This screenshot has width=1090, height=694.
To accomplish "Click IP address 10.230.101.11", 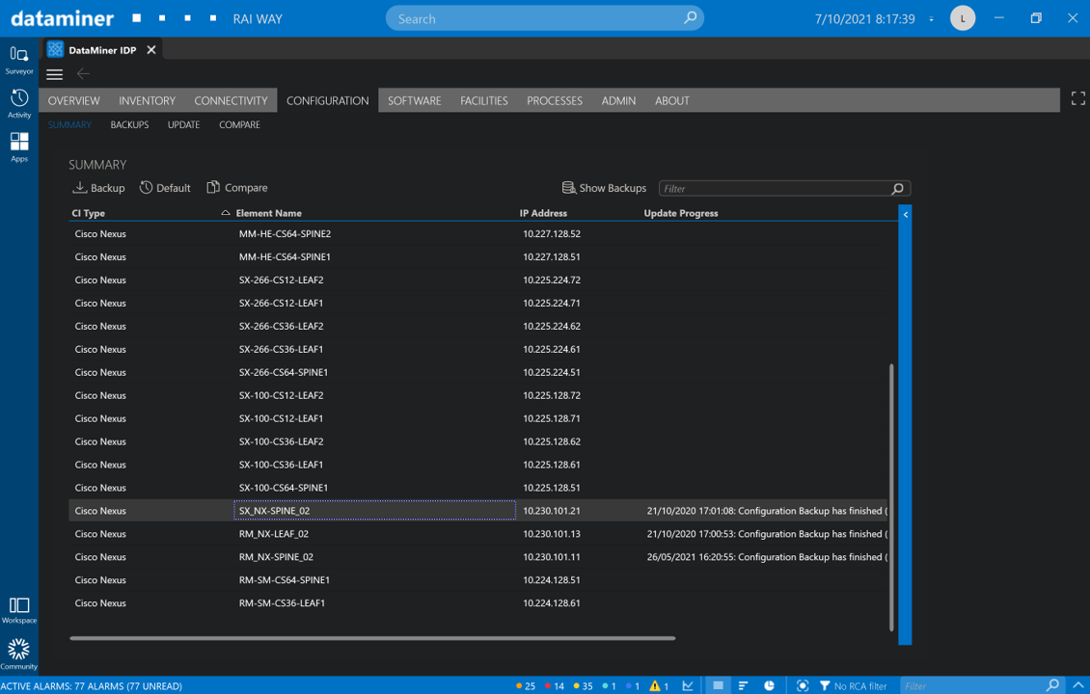I will coord(551,557).
